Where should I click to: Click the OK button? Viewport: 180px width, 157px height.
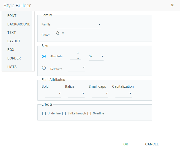click(x=126, y=144)
